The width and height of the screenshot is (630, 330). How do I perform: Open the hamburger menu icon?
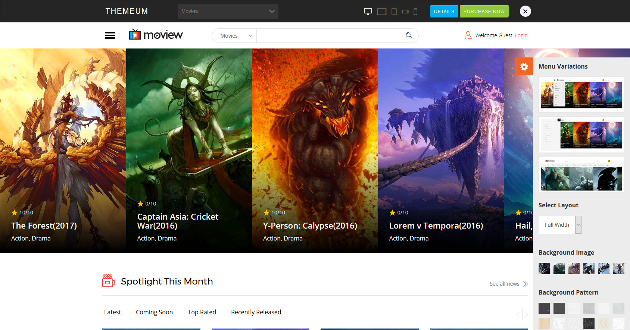point(110,35)
